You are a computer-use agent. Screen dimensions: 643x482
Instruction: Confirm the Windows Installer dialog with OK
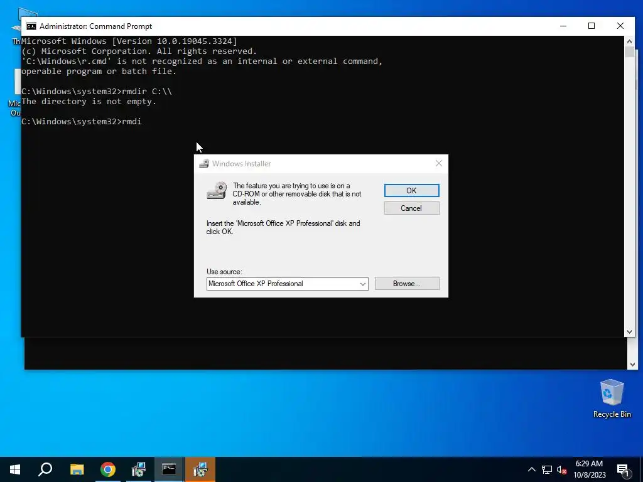pos(411,191)
